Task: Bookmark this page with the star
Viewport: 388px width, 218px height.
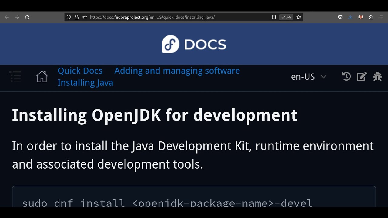Action: point(299,17)
